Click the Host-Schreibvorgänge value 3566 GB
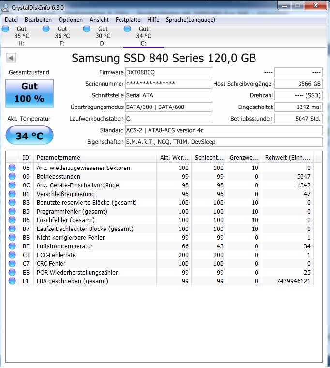The width and height of the screenshot is (330, 368). 299,84
